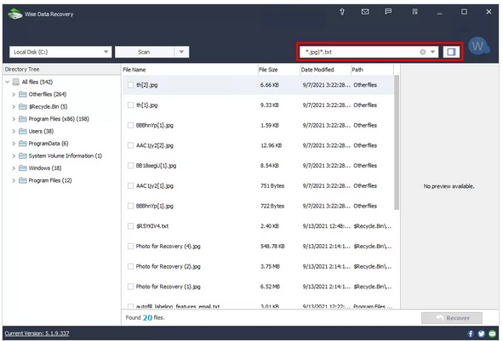The height and width of the screenshot is (341, 503).
Task: Open the Twitter icon in status bar
Action: tap(481, 333)
